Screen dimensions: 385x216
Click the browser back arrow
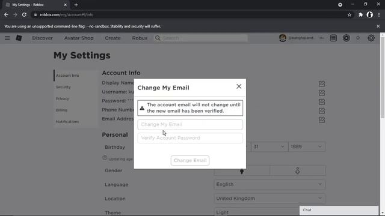point(6,14)
